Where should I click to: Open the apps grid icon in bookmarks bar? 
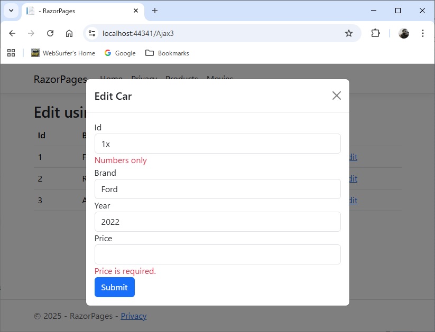tap(11, 53)
